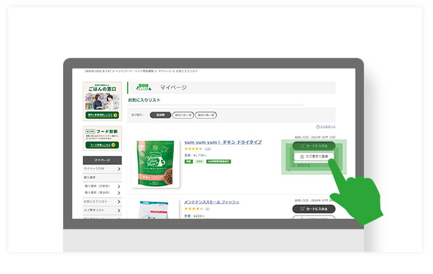
Task: Click the question mark help icon
Action: [318, 127]
